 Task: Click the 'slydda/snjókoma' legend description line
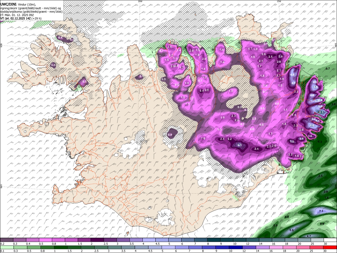[x=31, y=12]
